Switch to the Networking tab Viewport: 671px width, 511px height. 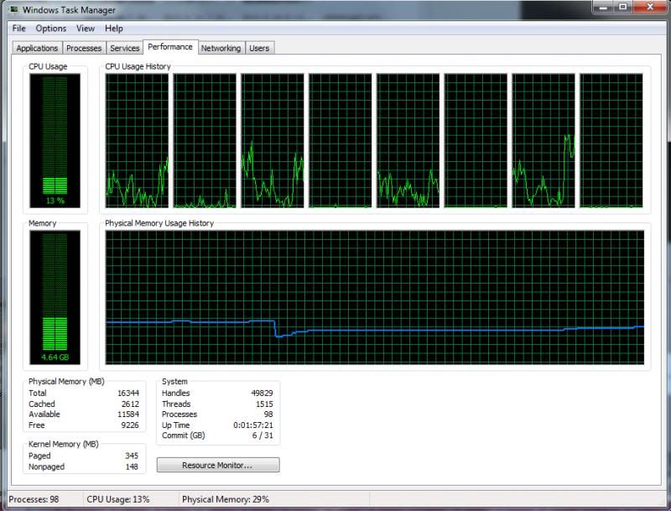(x=221, y=48)
